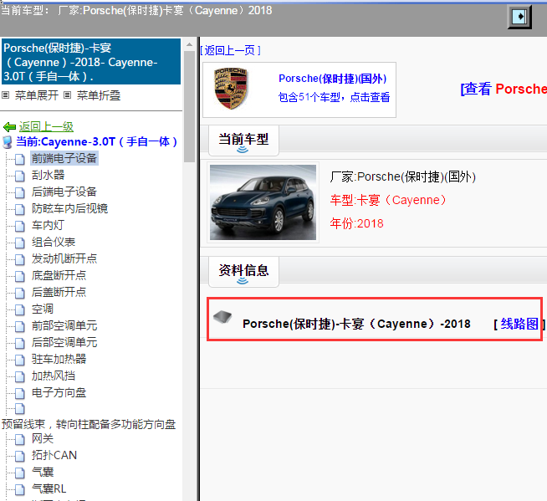The width and height of the screenshot is (547, 501).
Task: Open 车内灯 entry
Action: click(49, 225)
